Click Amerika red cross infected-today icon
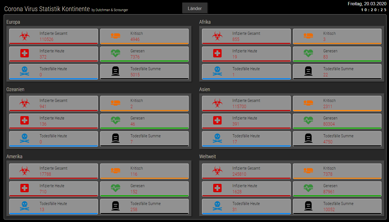The width and height of the screenshot is (389, 222). pos(25,188)
